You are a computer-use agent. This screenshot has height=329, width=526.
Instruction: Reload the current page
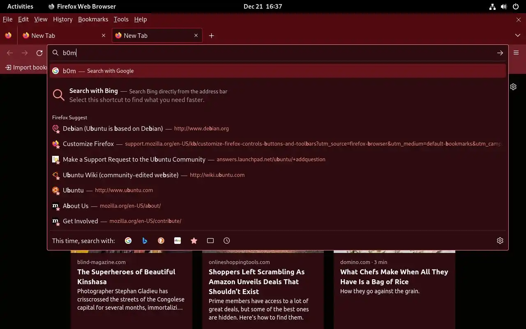click(39, 53)
